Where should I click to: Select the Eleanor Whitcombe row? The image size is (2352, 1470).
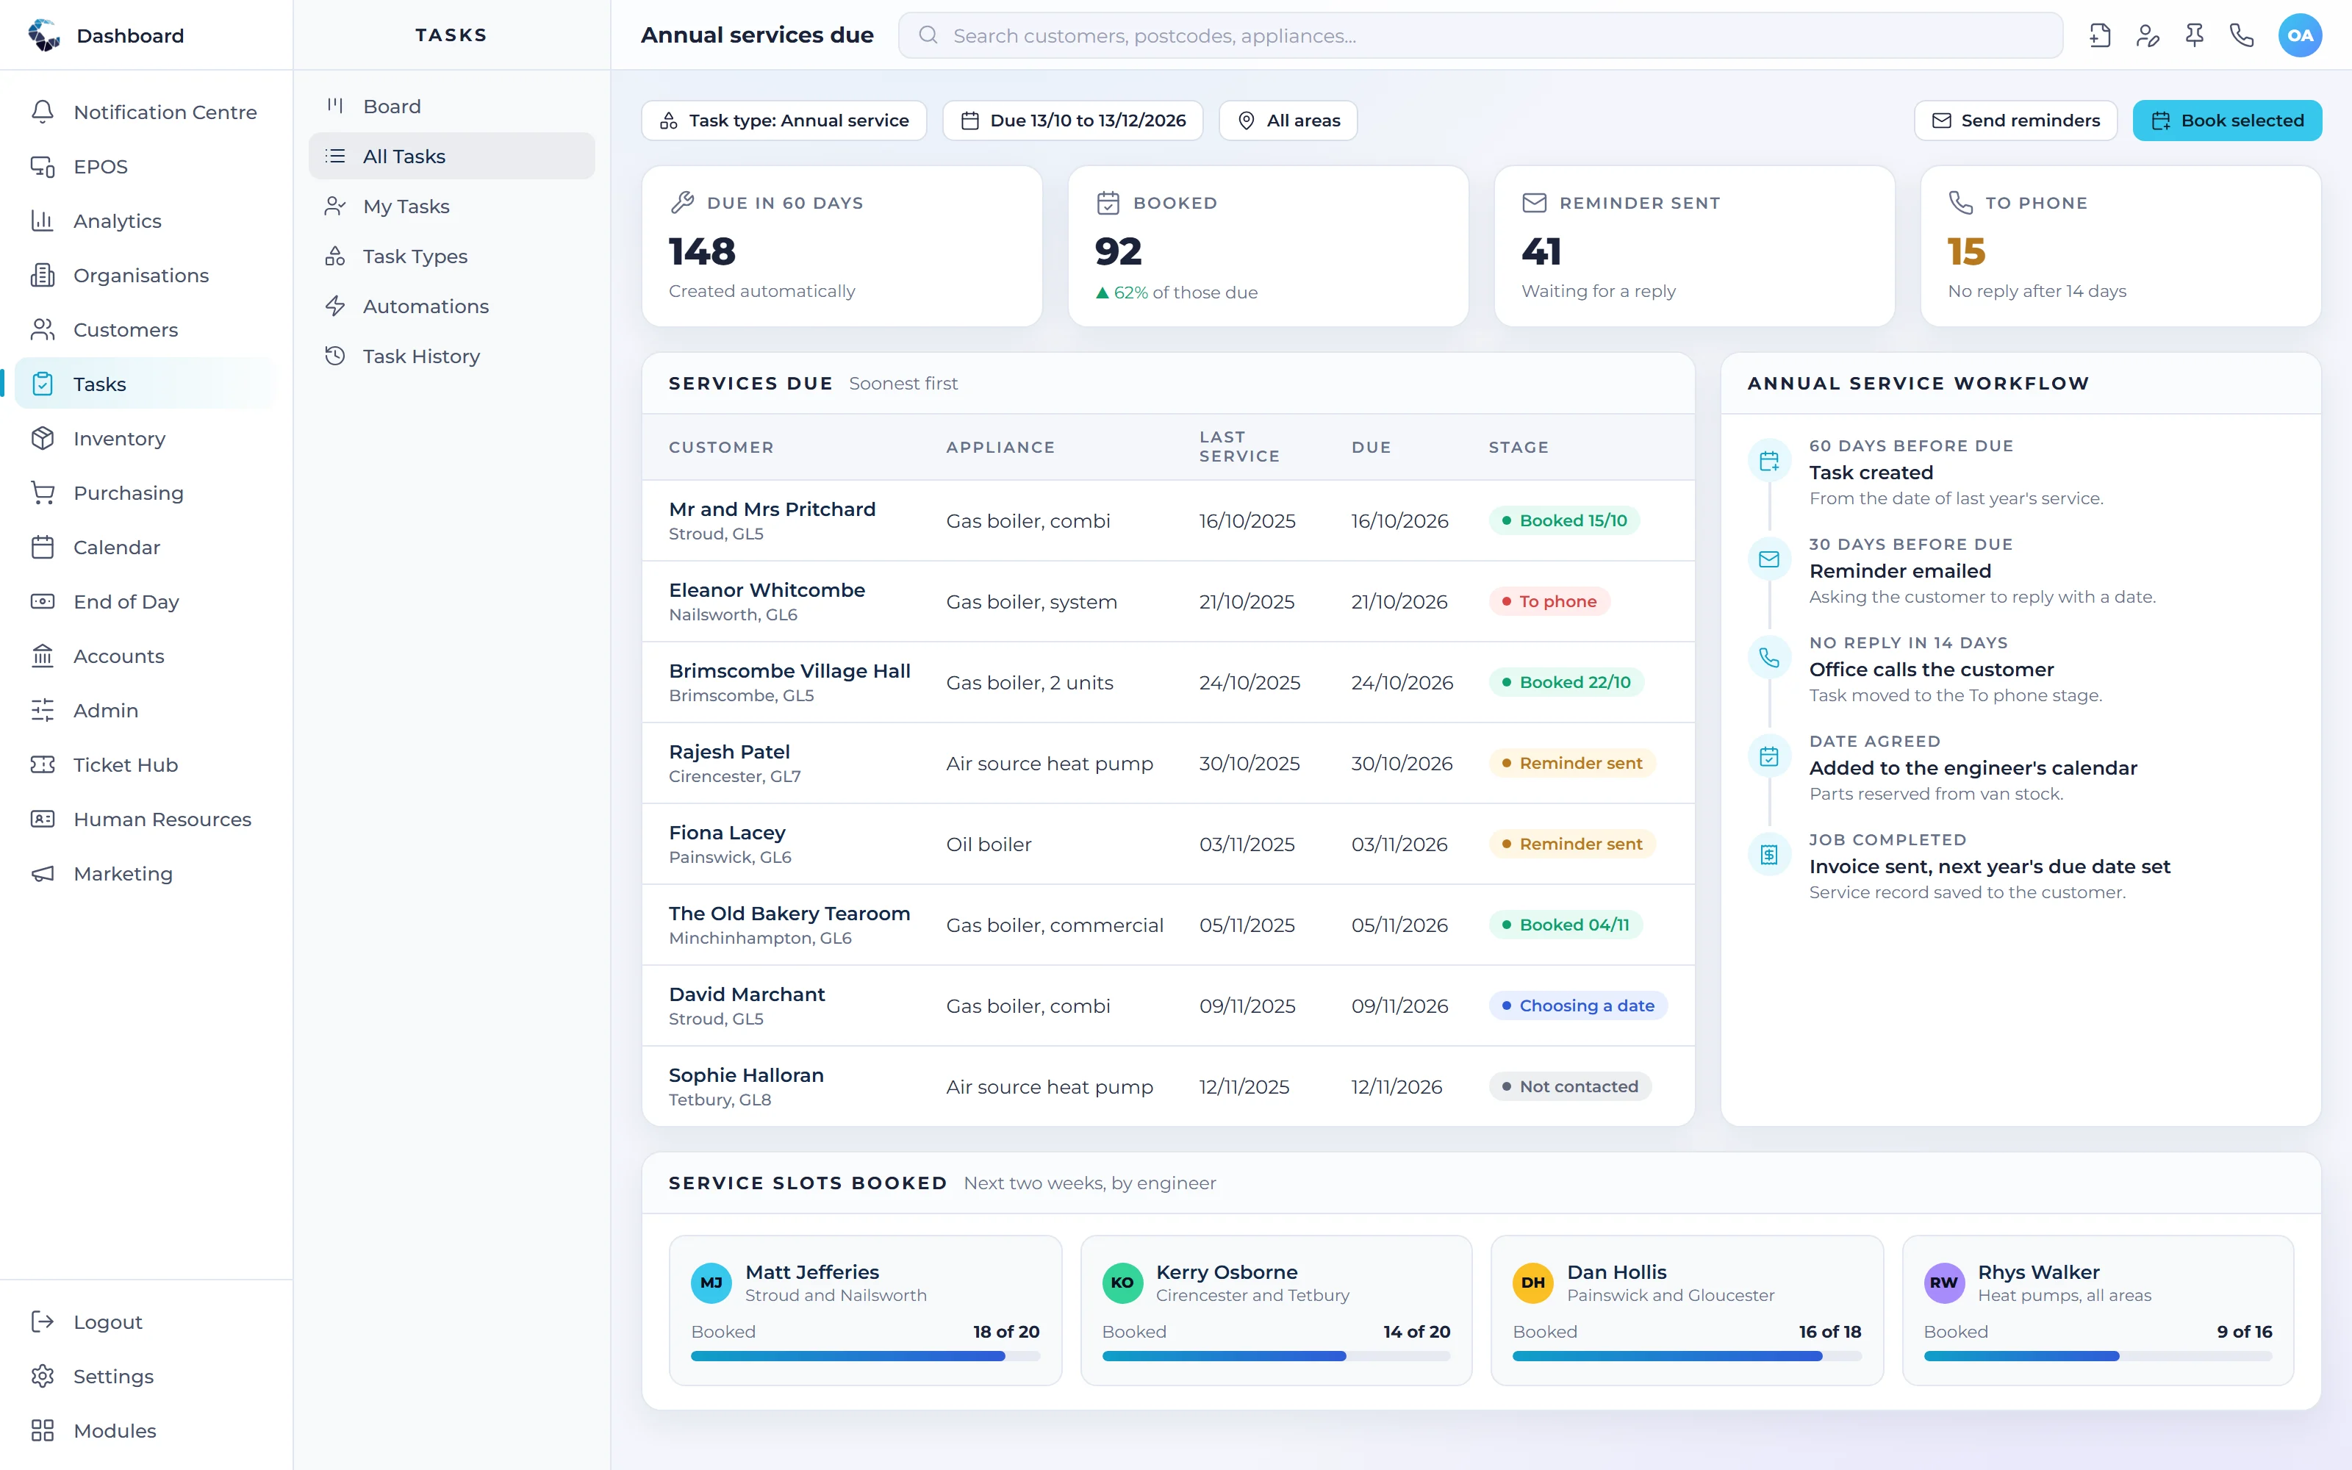(1168, 602)
